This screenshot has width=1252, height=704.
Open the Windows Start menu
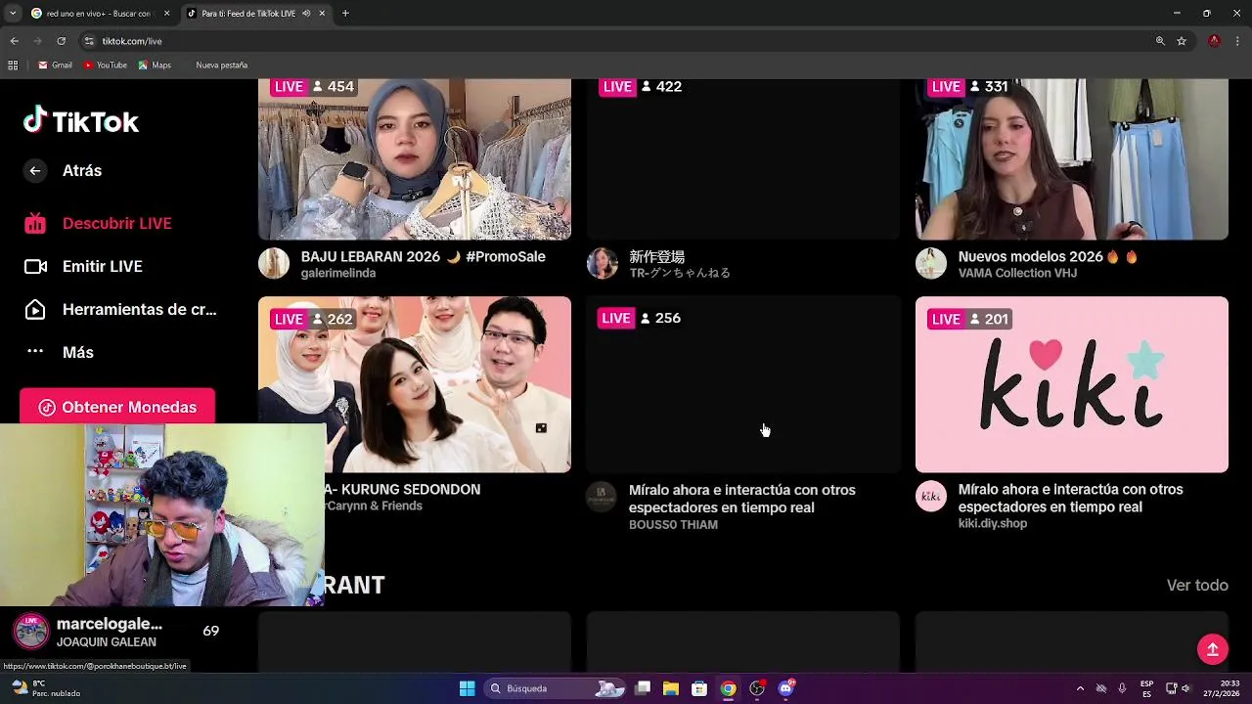[x=468, y=688]
